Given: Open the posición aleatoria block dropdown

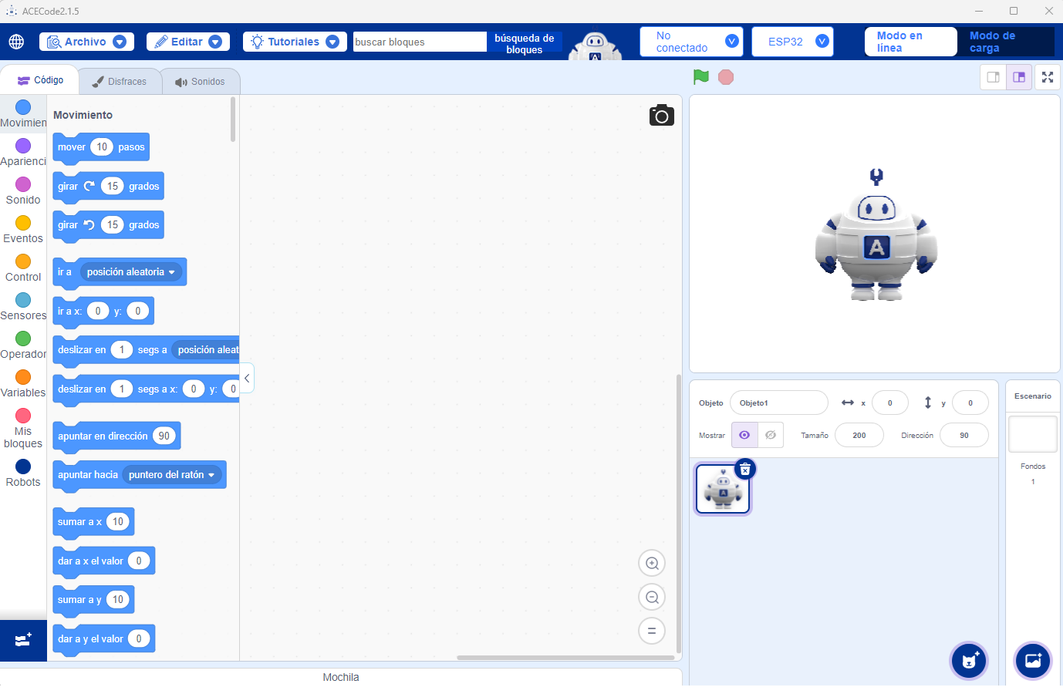Looking at the screenshot, I should 130,272.
